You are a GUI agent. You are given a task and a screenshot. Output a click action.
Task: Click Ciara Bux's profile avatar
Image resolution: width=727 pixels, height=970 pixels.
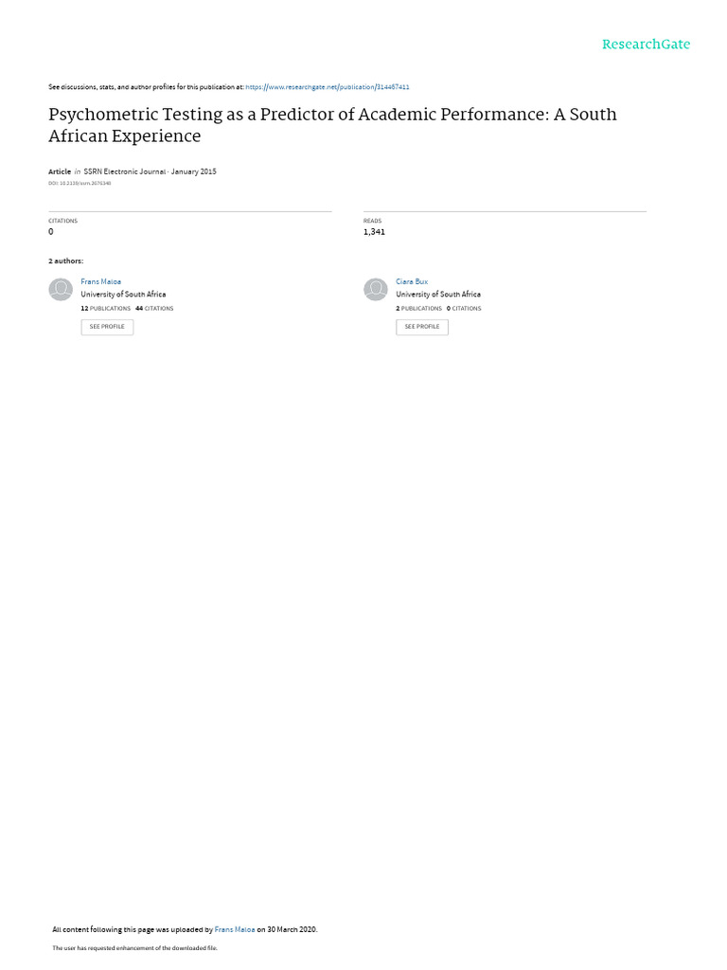click(376, 290)
